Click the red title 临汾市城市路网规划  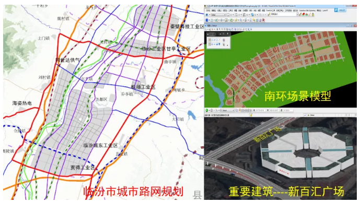133,192
